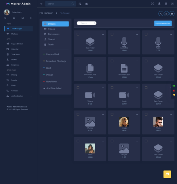The height and width of the screenshot is (184, 177).
Task: Open the Photos 5 GB picture icon
Action: pos(90,122)
